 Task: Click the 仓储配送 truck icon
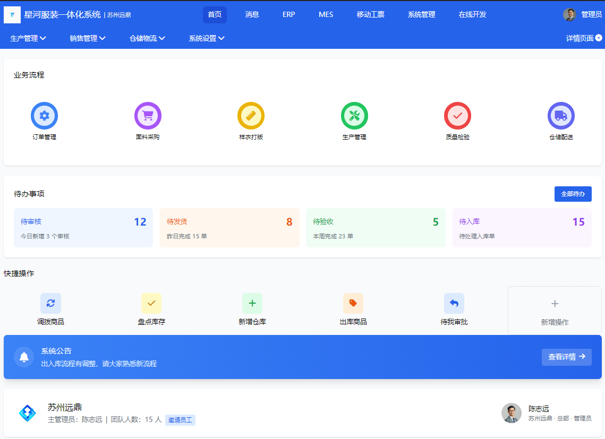(x=561, y=116)
